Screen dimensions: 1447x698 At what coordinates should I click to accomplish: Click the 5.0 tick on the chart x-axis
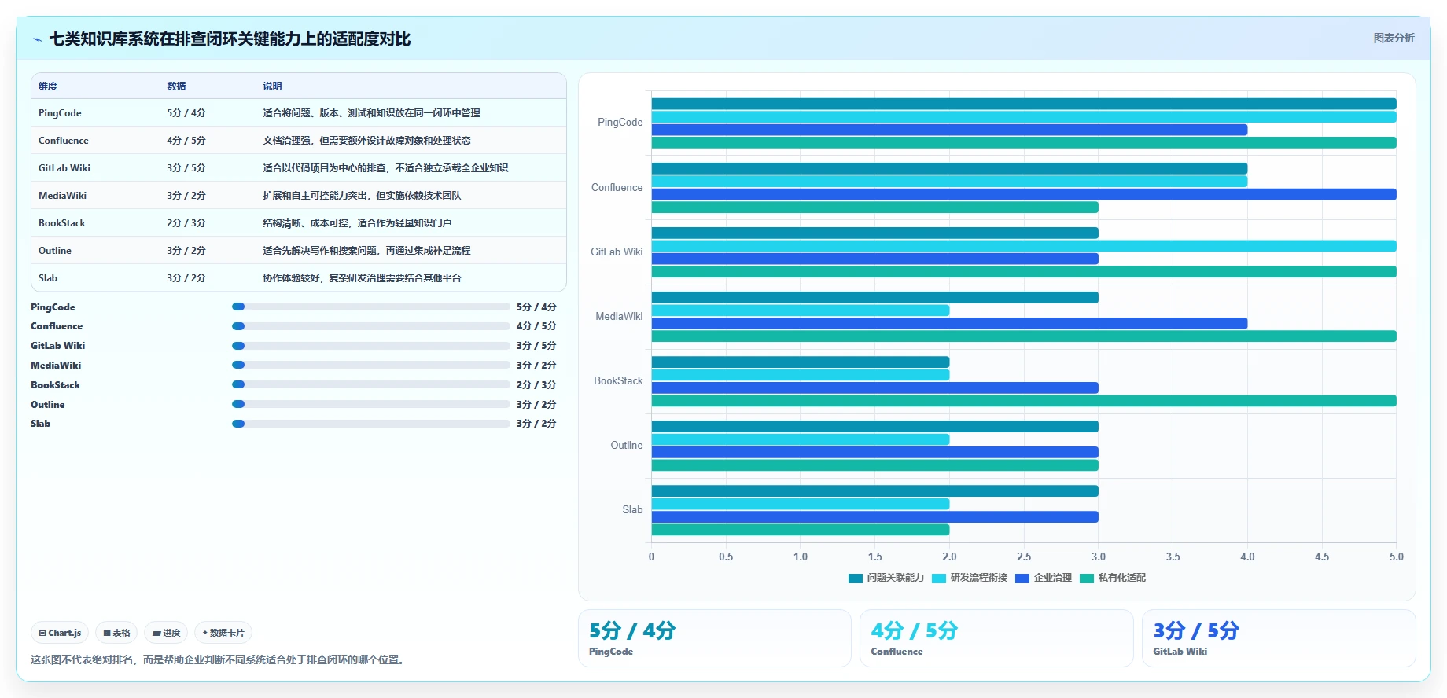click(1396, 557)
